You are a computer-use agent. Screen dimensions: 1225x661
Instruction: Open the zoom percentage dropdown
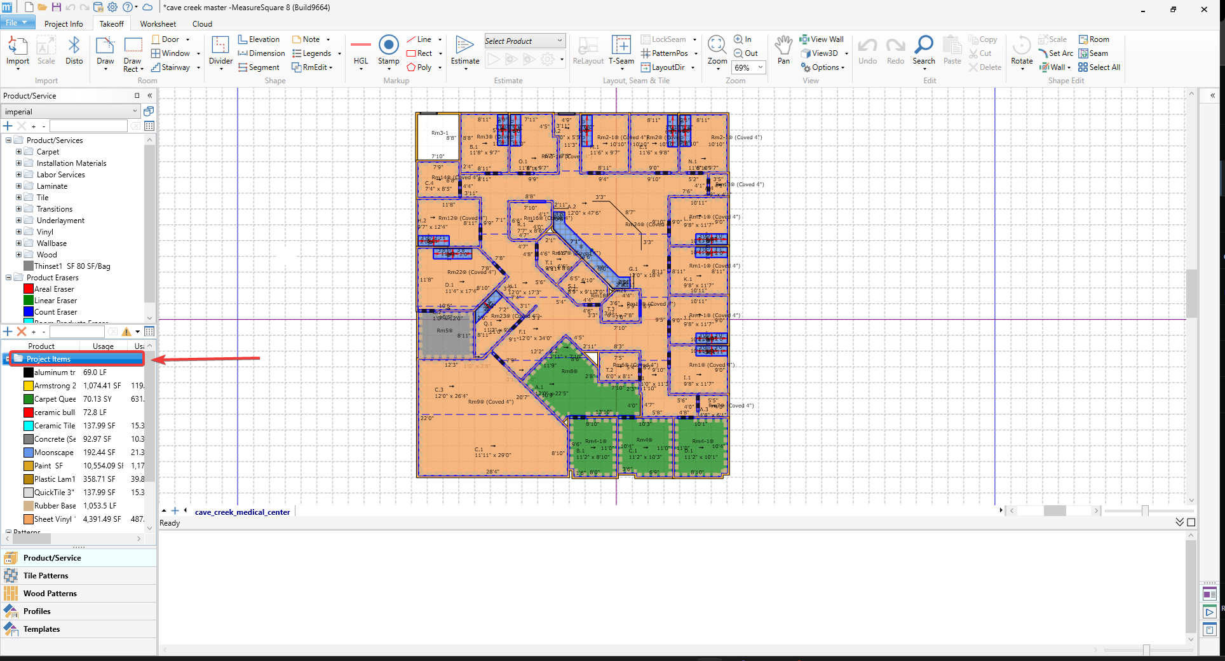click(760, 67)
